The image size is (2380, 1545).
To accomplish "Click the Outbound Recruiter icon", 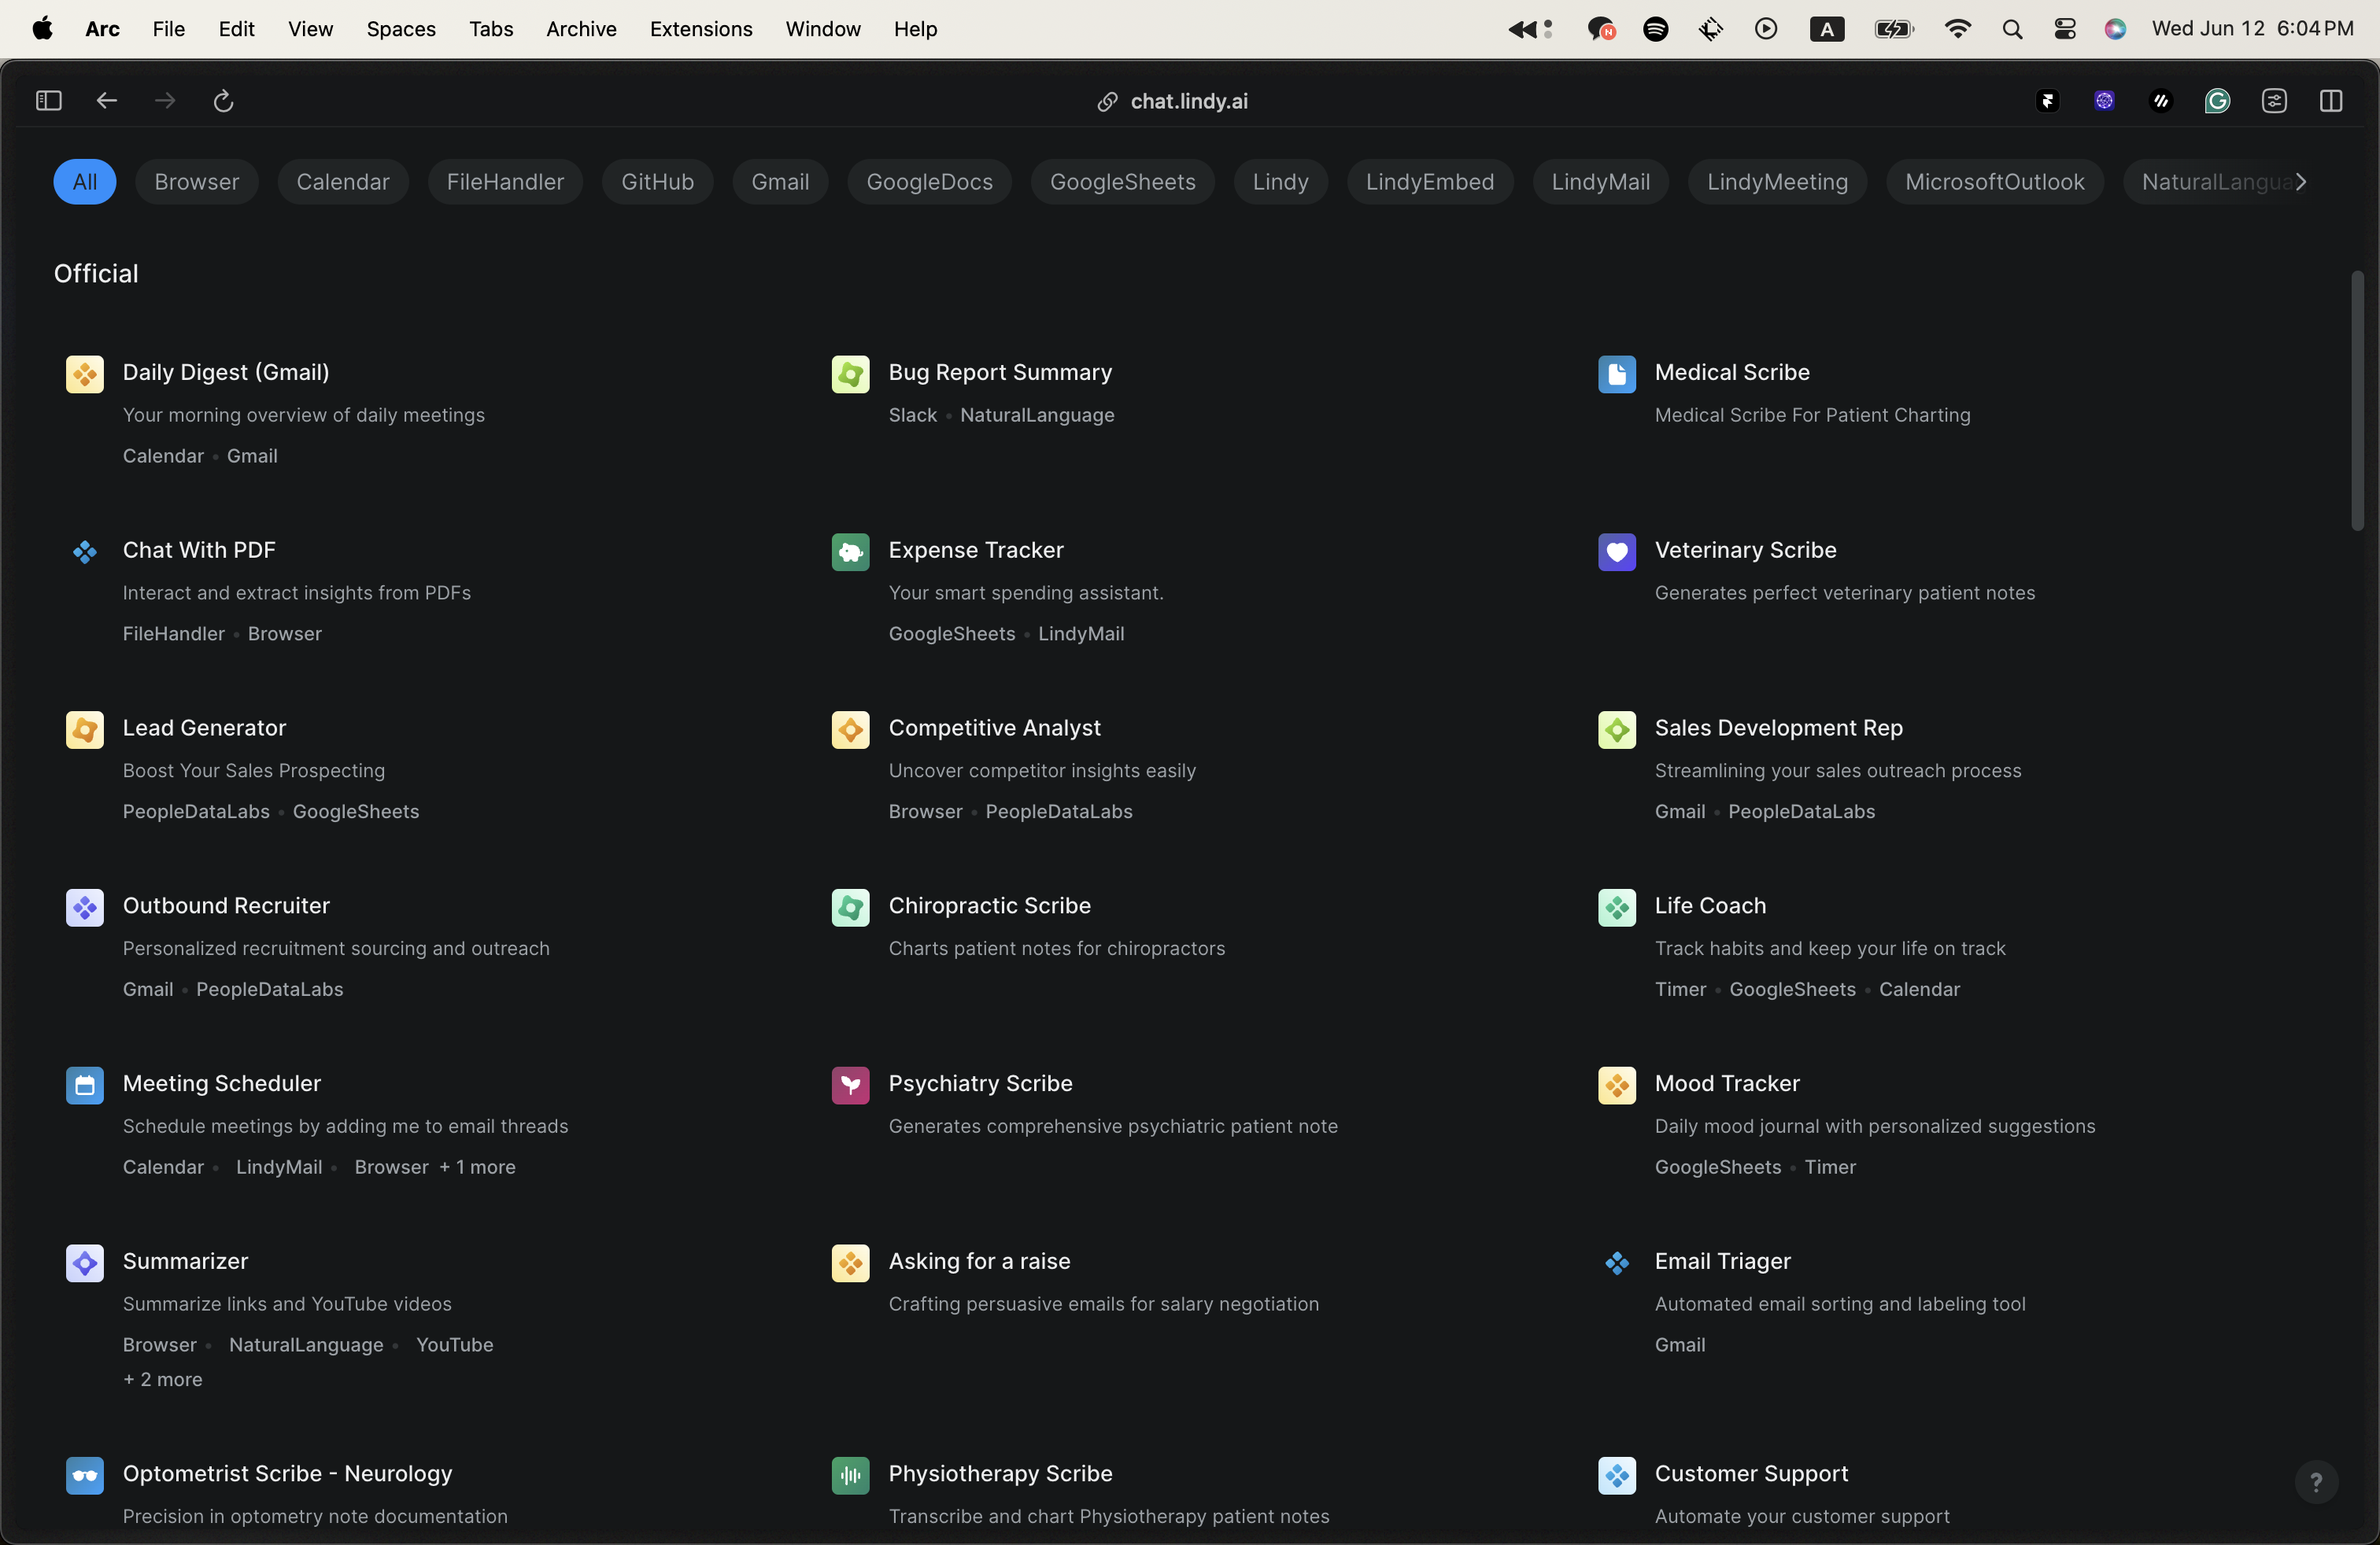I will click(x=85, y=909).
